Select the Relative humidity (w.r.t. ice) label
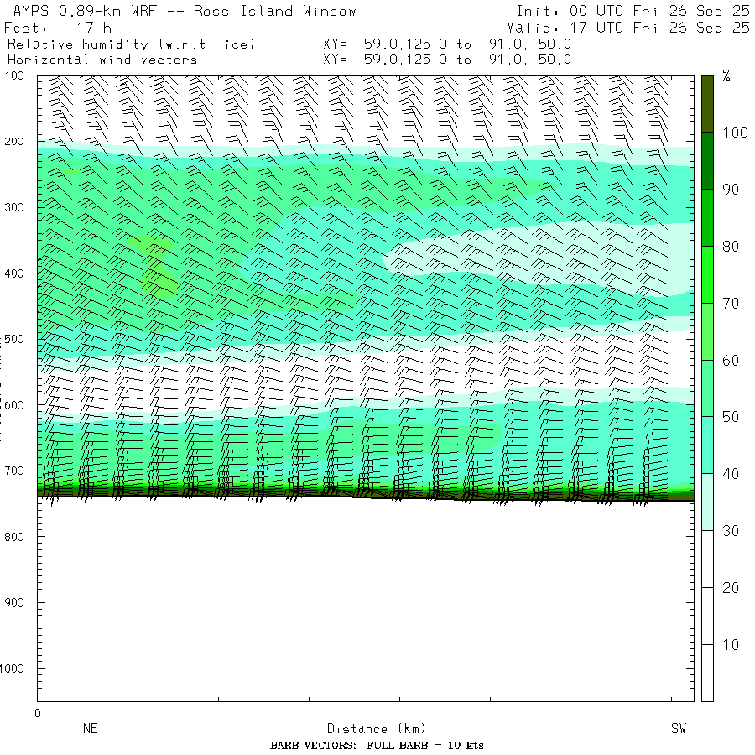 coord(131,44)
